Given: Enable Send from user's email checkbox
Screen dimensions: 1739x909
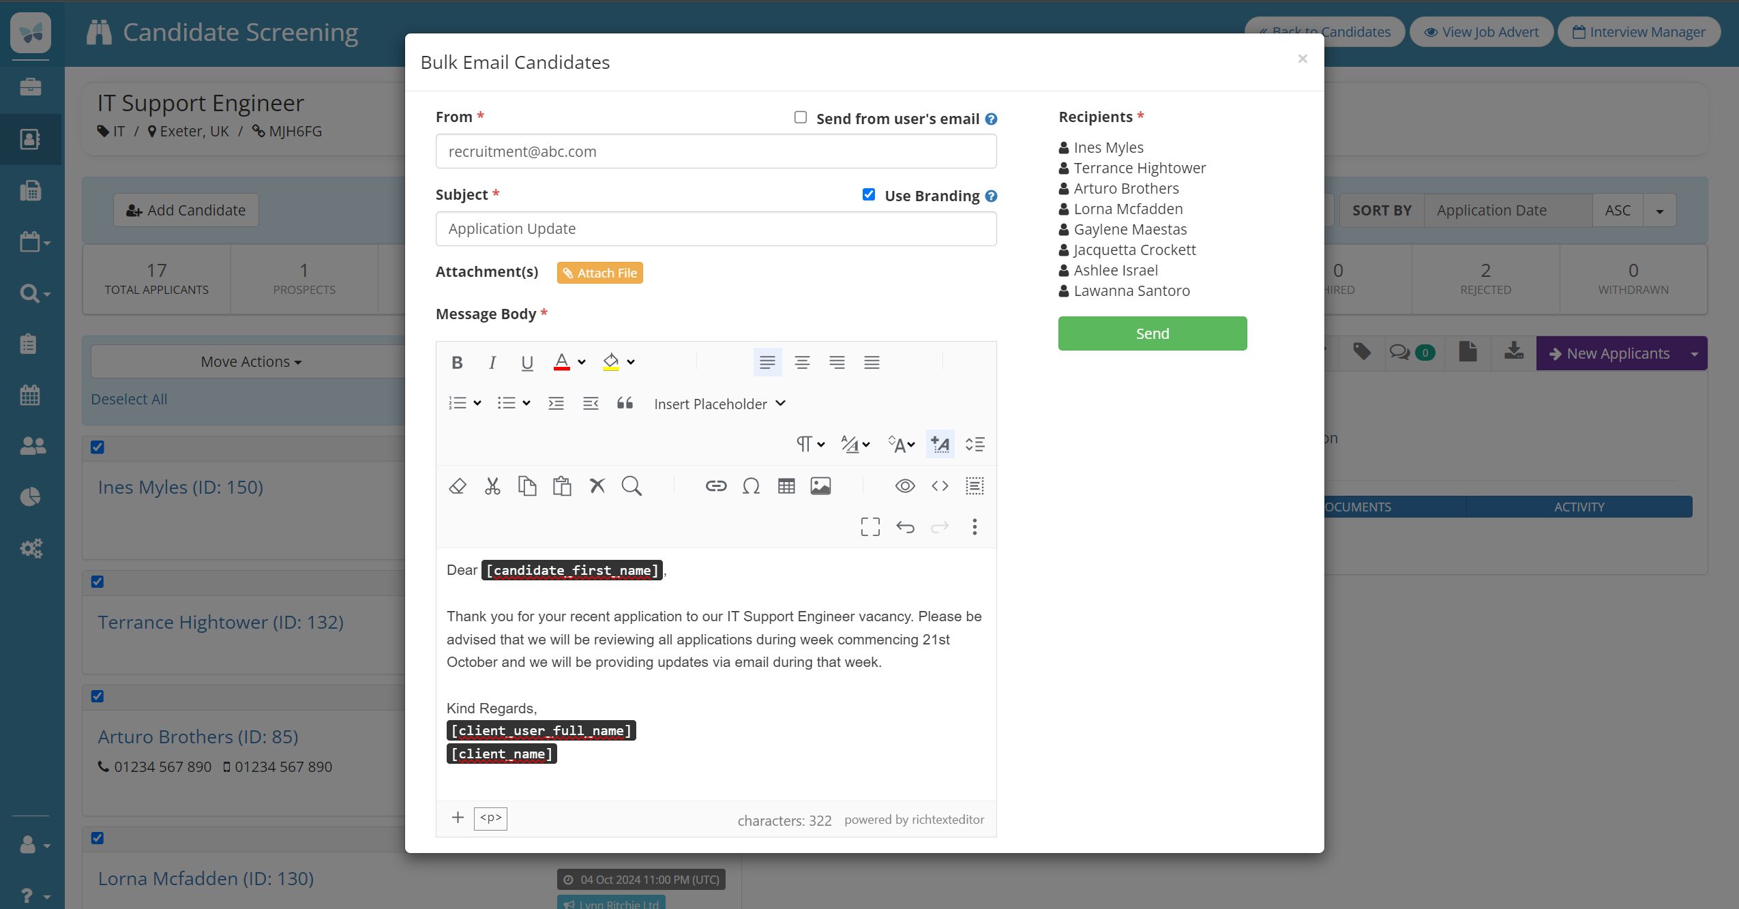Looking at the screenshot, I should [x=801, y=117].
